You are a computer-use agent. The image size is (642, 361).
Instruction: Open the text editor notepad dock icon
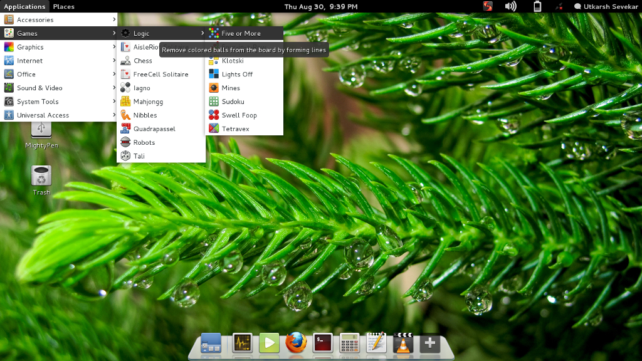[376, 343]
